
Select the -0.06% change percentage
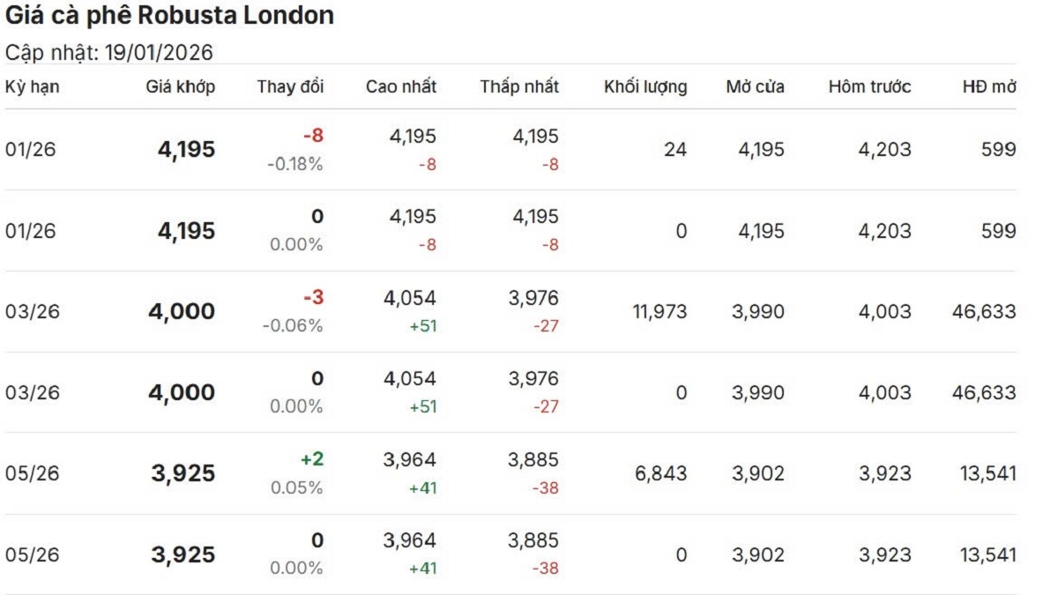tap(293, 326)
